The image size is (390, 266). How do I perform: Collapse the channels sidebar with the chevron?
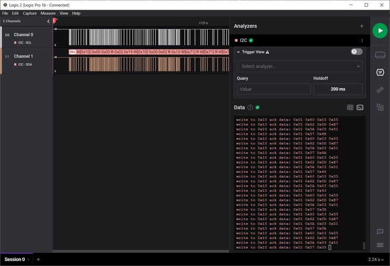pos(48,22)
